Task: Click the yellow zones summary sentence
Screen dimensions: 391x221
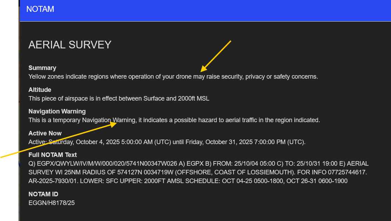Action: click(x=173, y=77)
